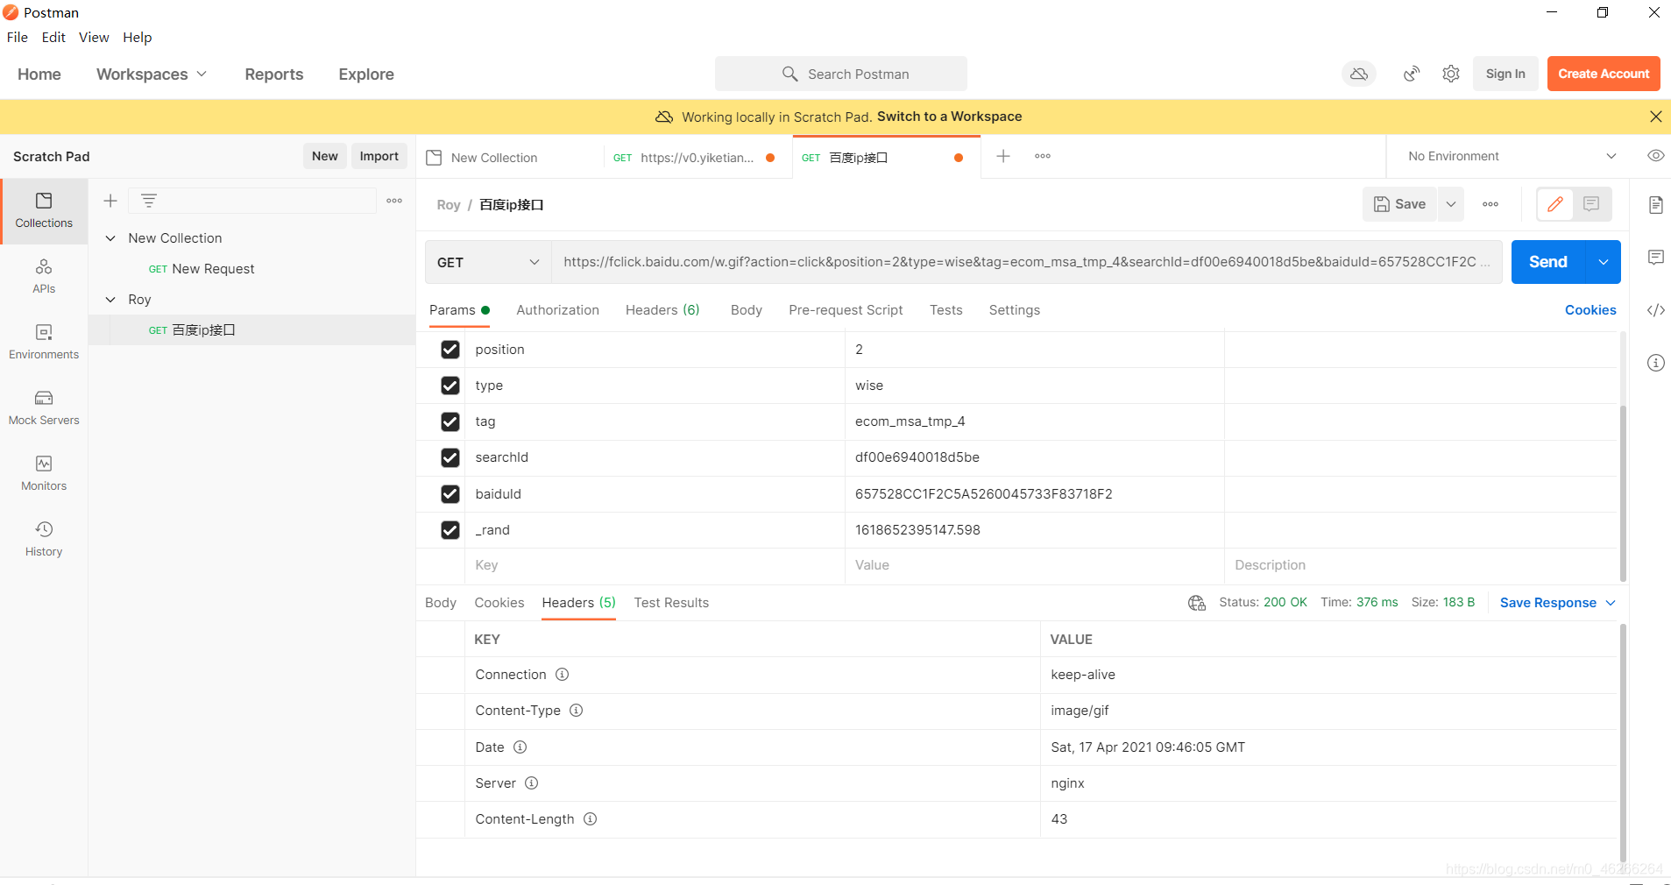Open the settings gear icon
This screenshot has width=1671, height=885.
pyautogui.click(x=1451, y=74)
